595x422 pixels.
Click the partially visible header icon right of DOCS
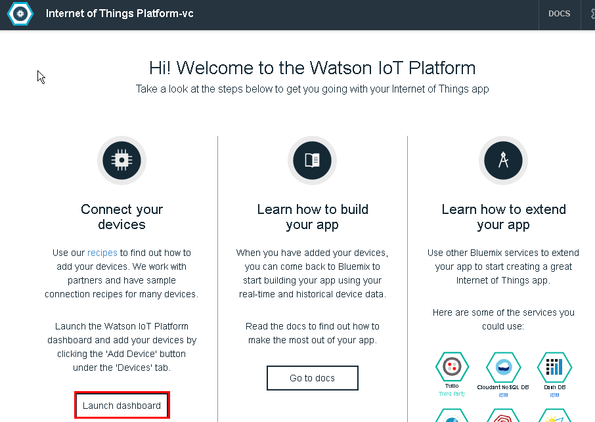592,14
